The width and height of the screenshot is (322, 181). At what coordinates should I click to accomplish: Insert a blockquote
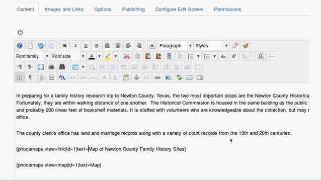(152, 46)
